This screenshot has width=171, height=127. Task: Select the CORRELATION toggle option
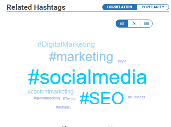[x=120, y=7]
